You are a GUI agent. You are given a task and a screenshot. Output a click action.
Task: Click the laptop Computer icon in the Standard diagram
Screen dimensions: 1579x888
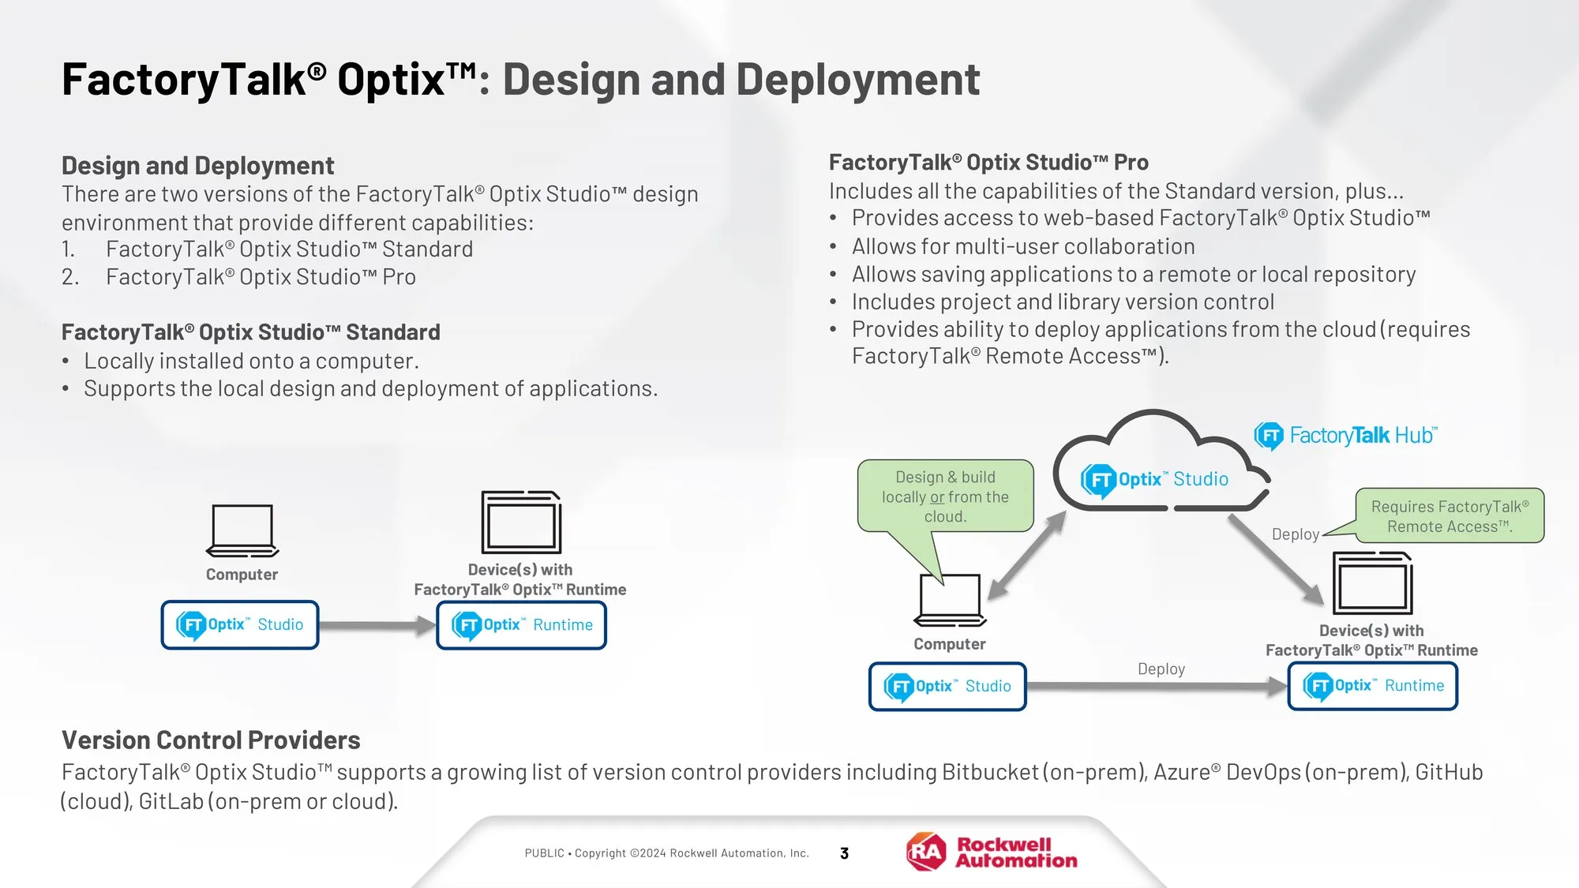pyautogui.click(x=242, y=530)
